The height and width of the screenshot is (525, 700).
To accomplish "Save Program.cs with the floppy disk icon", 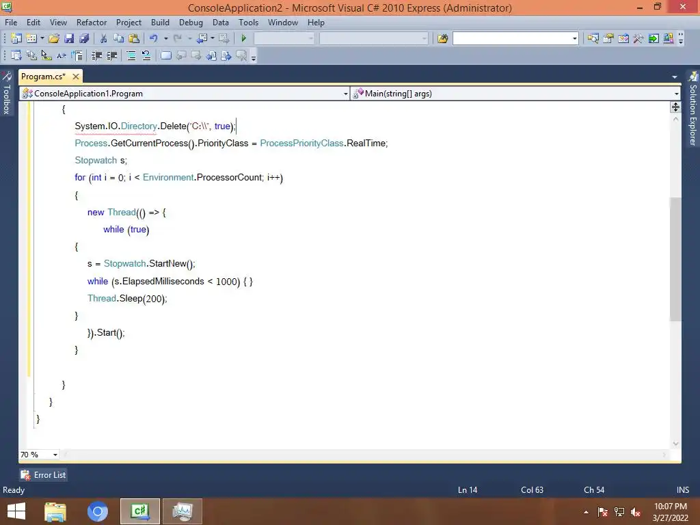I will [69, 38].
